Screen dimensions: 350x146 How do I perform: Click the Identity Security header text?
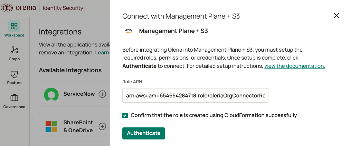click(63, 8)
